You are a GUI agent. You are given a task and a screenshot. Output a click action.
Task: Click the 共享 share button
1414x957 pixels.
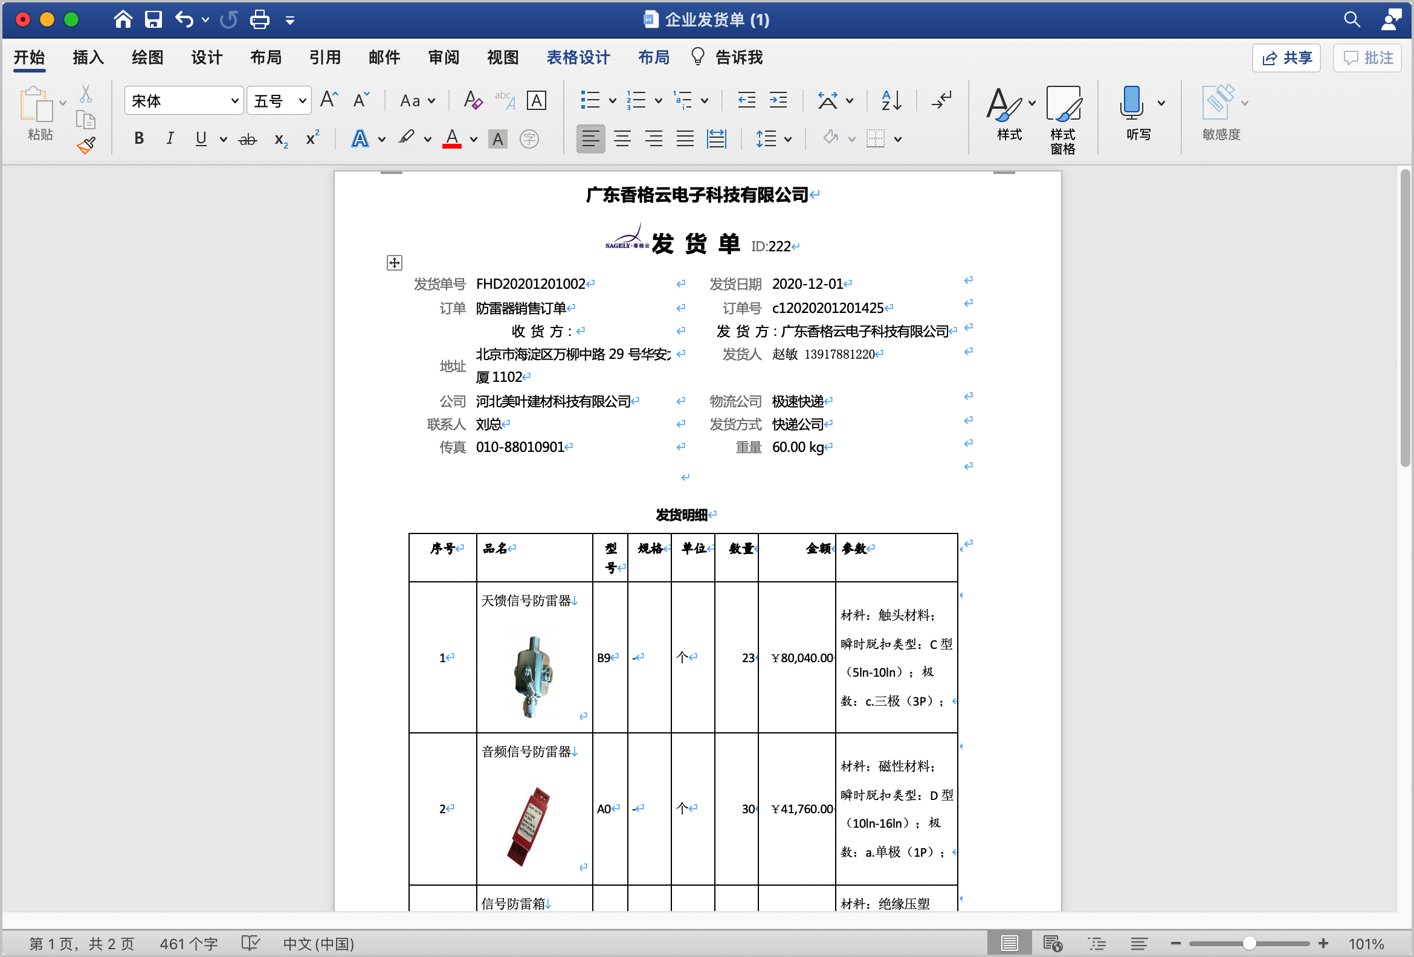(1286, 58)
